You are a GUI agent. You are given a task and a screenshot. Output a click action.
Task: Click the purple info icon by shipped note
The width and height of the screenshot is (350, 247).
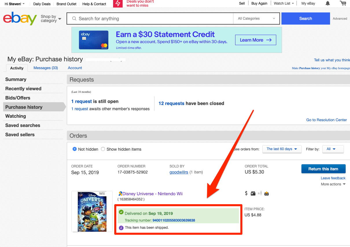pyautogui.click(x=121, y=228)
